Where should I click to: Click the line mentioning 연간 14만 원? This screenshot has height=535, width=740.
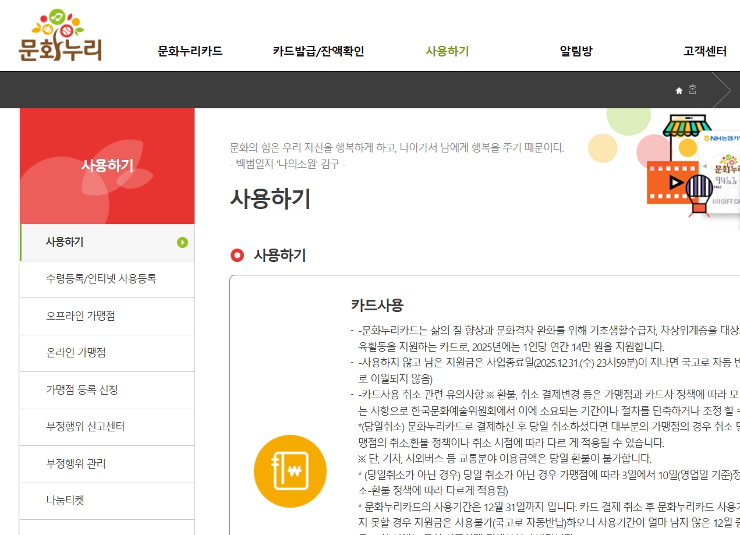(x=511, y=347)
